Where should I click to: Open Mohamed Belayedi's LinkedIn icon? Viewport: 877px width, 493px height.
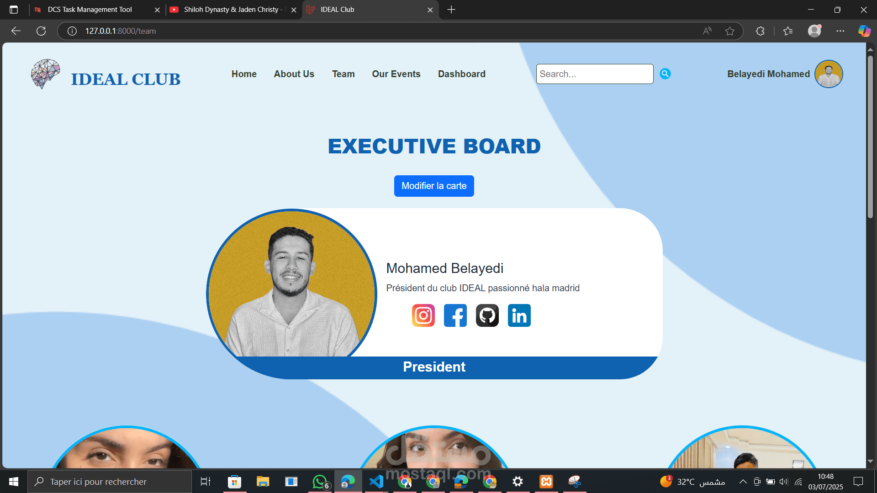click(519, 315)
